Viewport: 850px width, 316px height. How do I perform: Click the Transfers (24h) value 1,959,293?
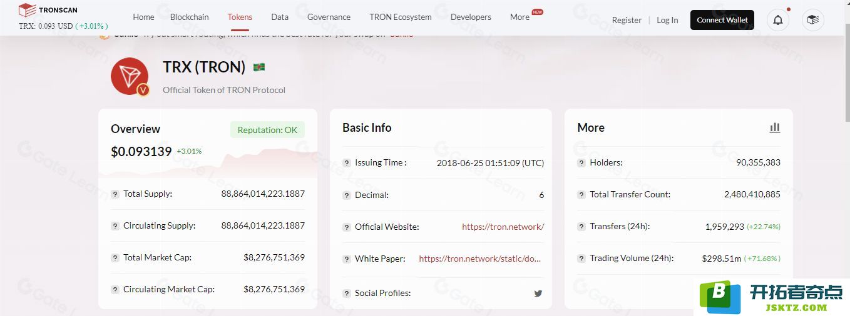pyautogui.click(x=724, y=227)
